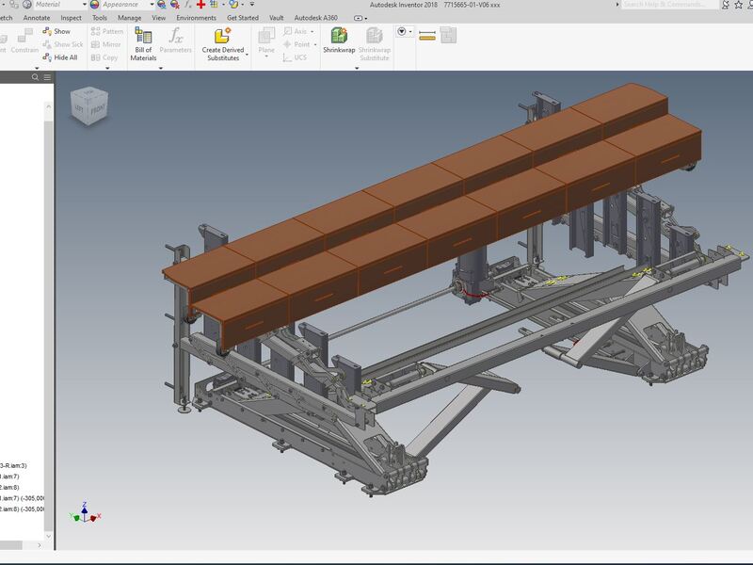The height and width of the screenshot is (565, 753).
Task: Open the Annotate ribbon tab
Action: pyautogui.click(x=37, y=18)
